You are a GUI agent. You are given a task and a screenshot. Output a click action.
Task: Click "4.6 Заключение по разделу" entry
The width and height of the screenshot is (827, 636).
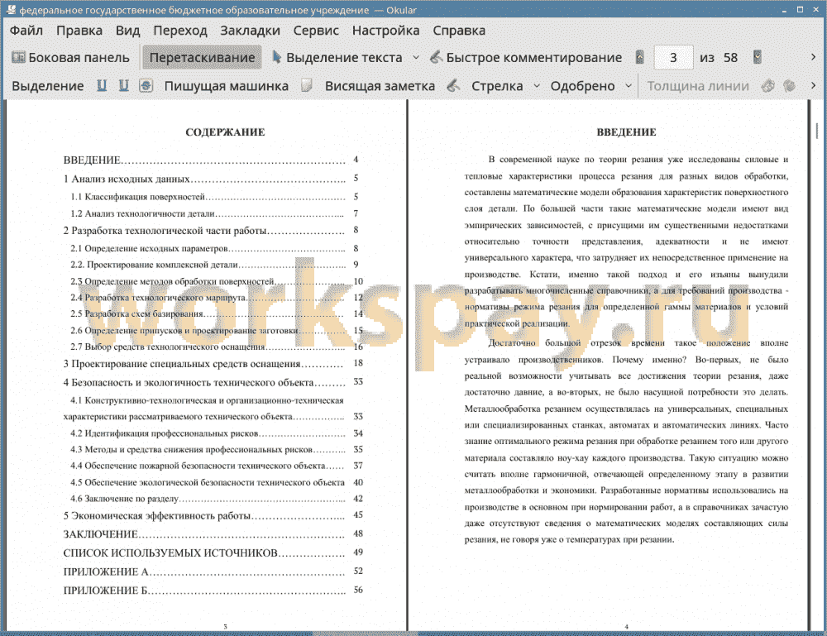(x=217, y=499)
